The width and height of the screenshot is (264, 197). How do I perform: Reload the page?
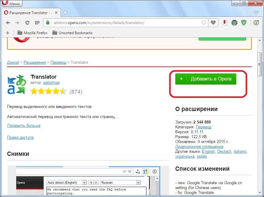[x=27, y=23]
